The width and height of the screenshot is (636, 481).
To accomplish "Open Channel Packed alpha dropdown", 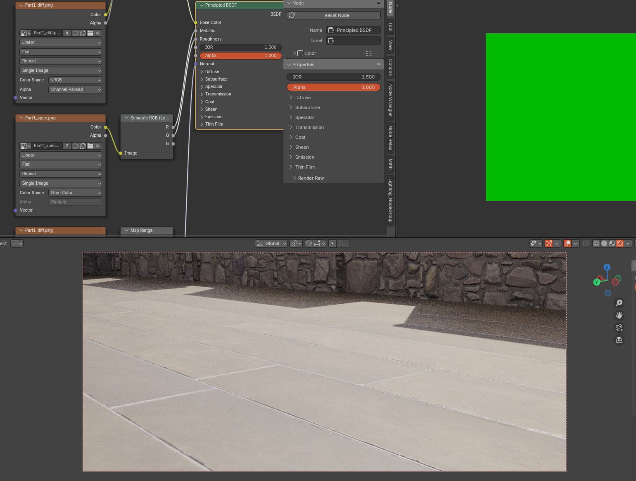I will click(x=75, y=90).
